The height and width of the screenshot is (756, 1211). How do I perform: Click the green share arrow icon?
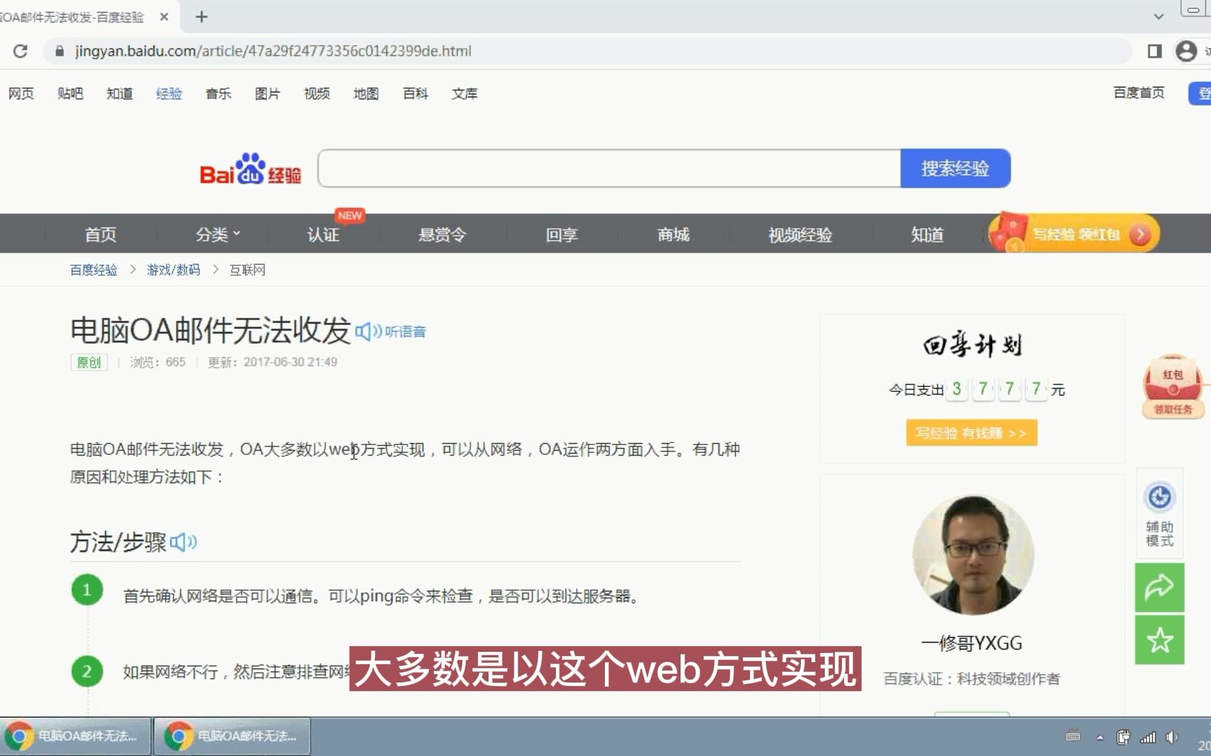(x=1160, y=587)
